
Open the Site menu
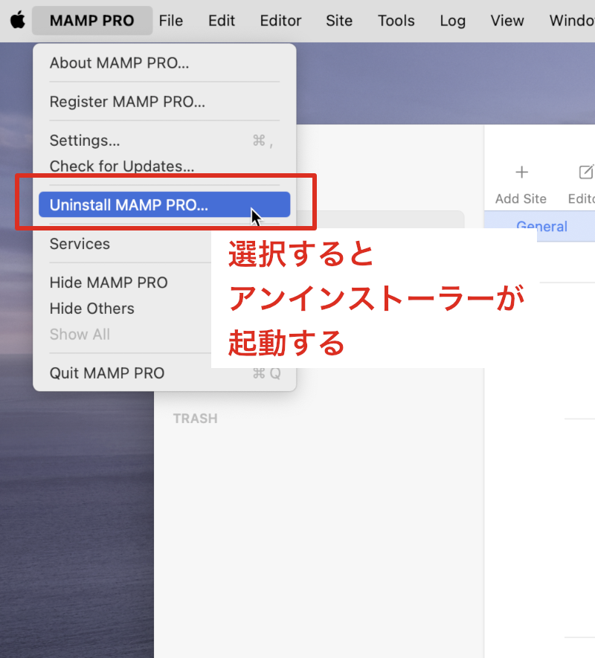tap(339, 21)
